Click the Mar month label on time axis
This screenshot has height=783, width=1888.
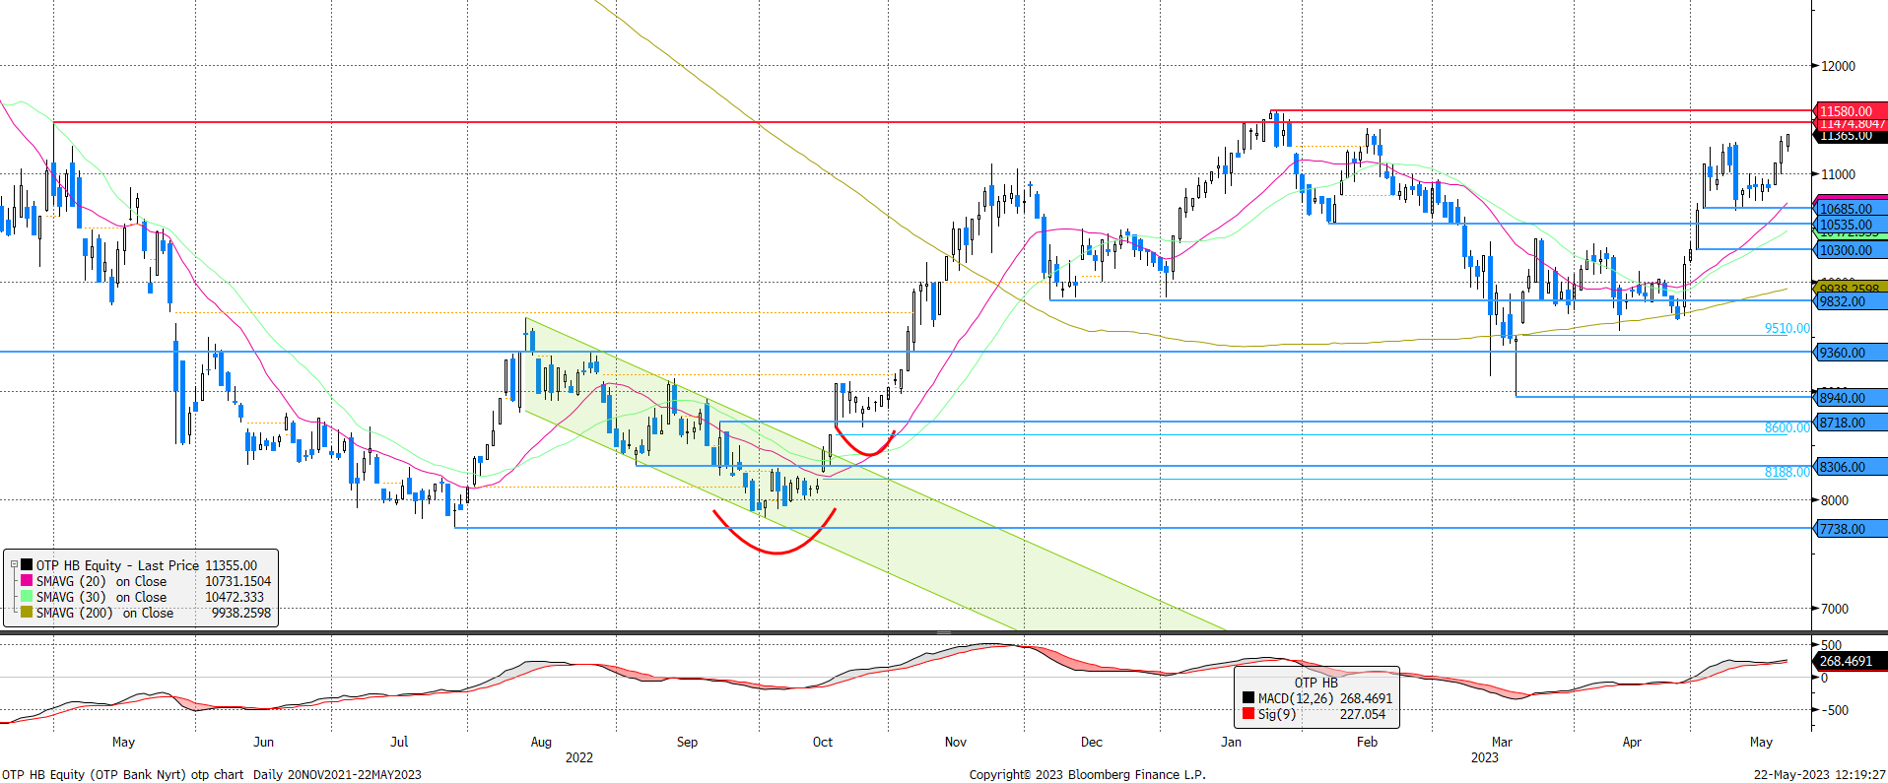pyautogui.click(x=1502, y=742)
